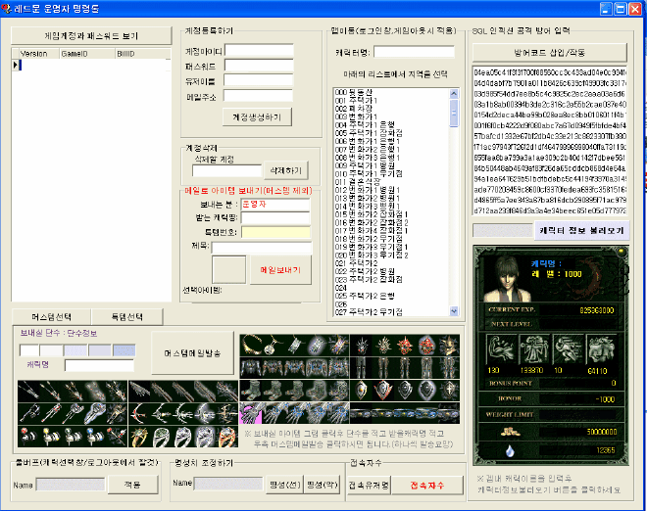The width and height of the screenshot is (647, 511).
Task: Click the red 접속자수 button
Action: pos(427,485)
